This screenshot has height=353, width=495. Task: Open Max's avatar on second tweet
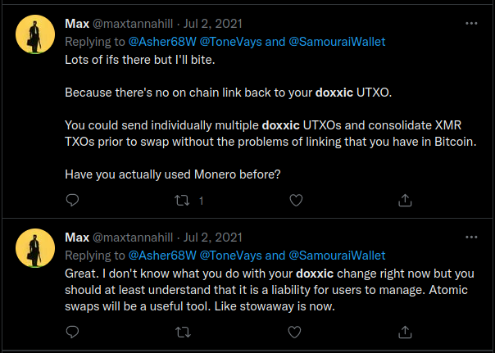pyautogui.click(x=35, y=248)
